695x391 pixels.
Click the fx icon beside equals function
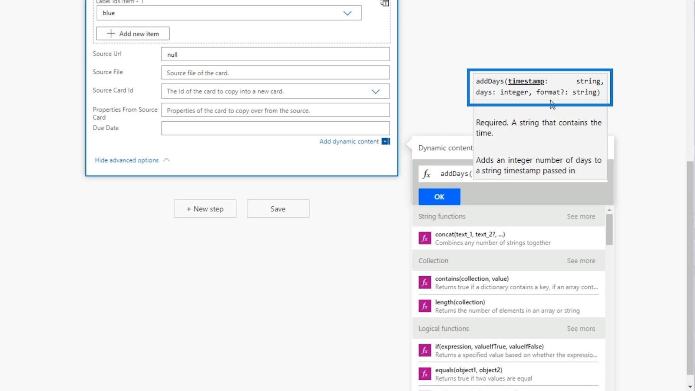(424, 374)
